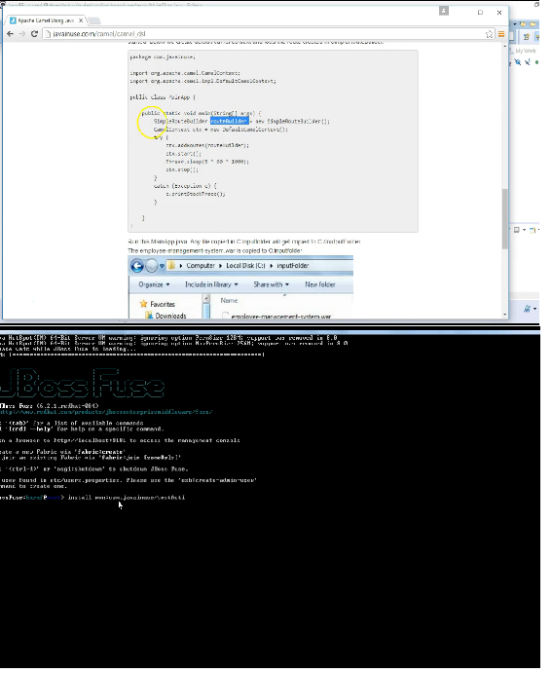Click Favorites star in Explorer image
This screenshot has height=673, width=552.
[x=144, y=304]
